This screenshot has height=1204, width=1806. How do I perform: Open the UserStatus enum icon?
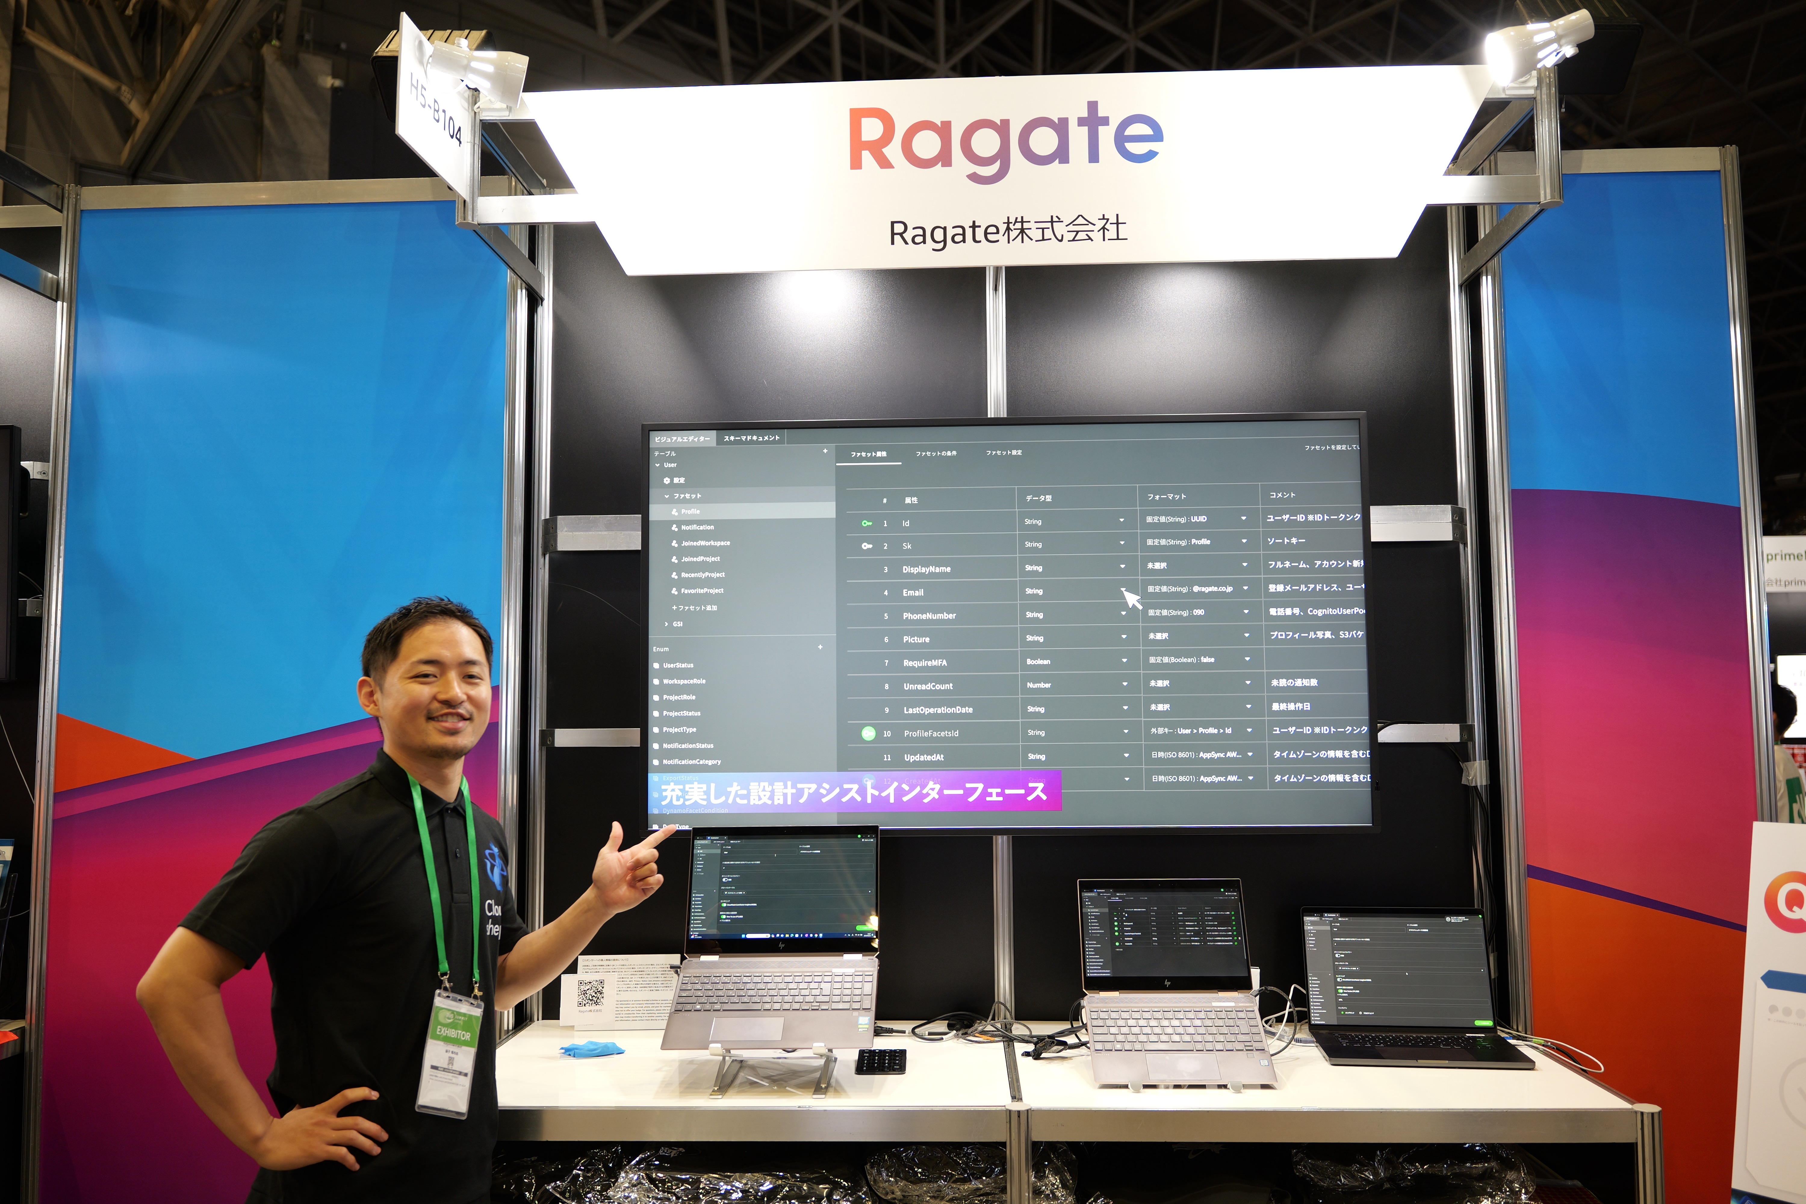tap(656, 666)
